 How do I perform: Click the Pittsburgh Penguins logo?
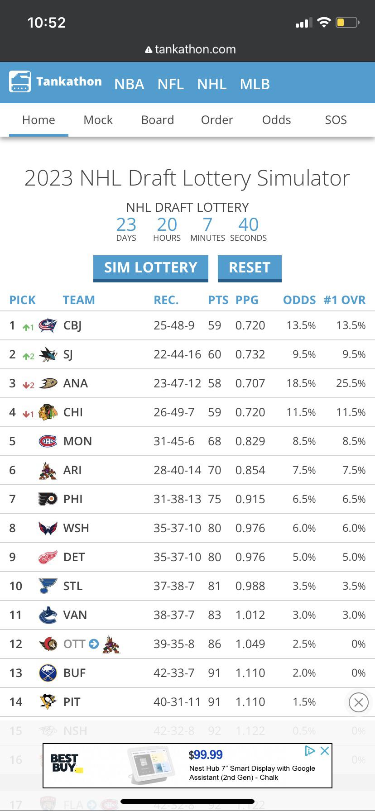point(48,702)
